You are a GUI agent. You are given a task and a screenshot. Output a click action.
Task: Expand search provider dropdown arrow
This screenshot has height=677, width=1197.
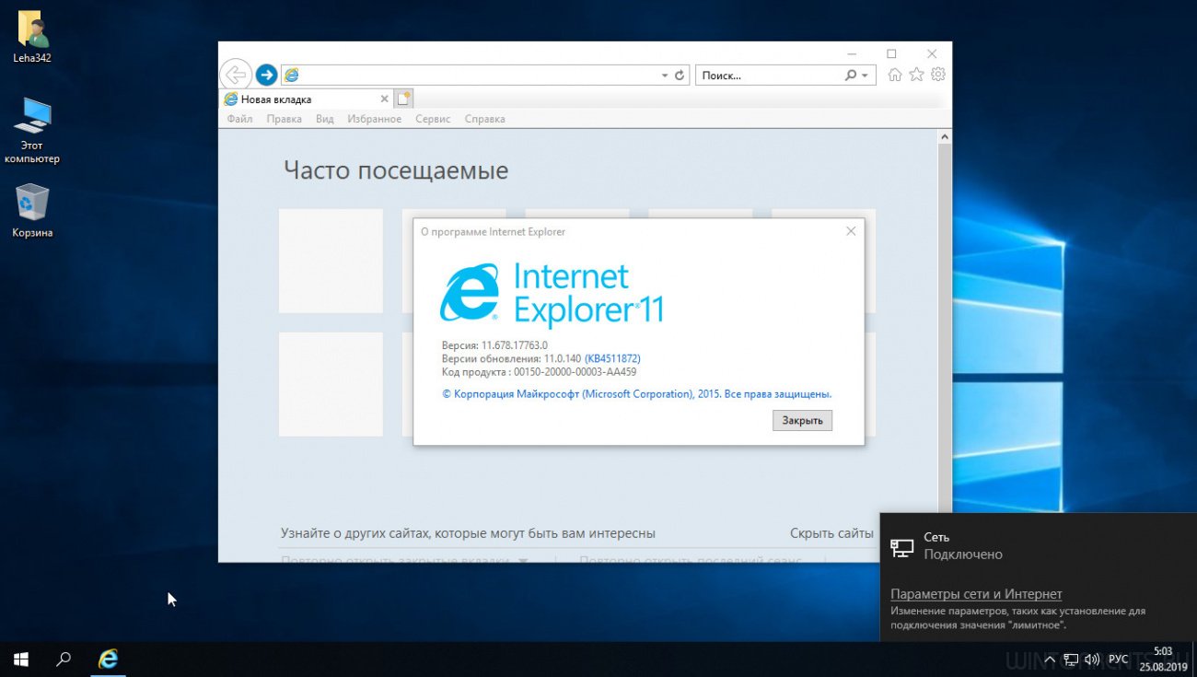pos(865,76)
